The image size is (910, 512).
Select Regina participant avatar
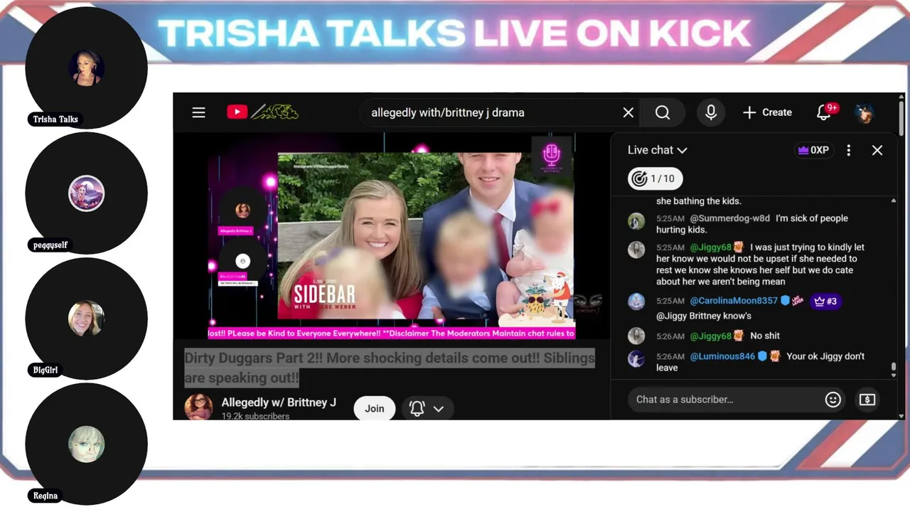(x=86, y=444)
